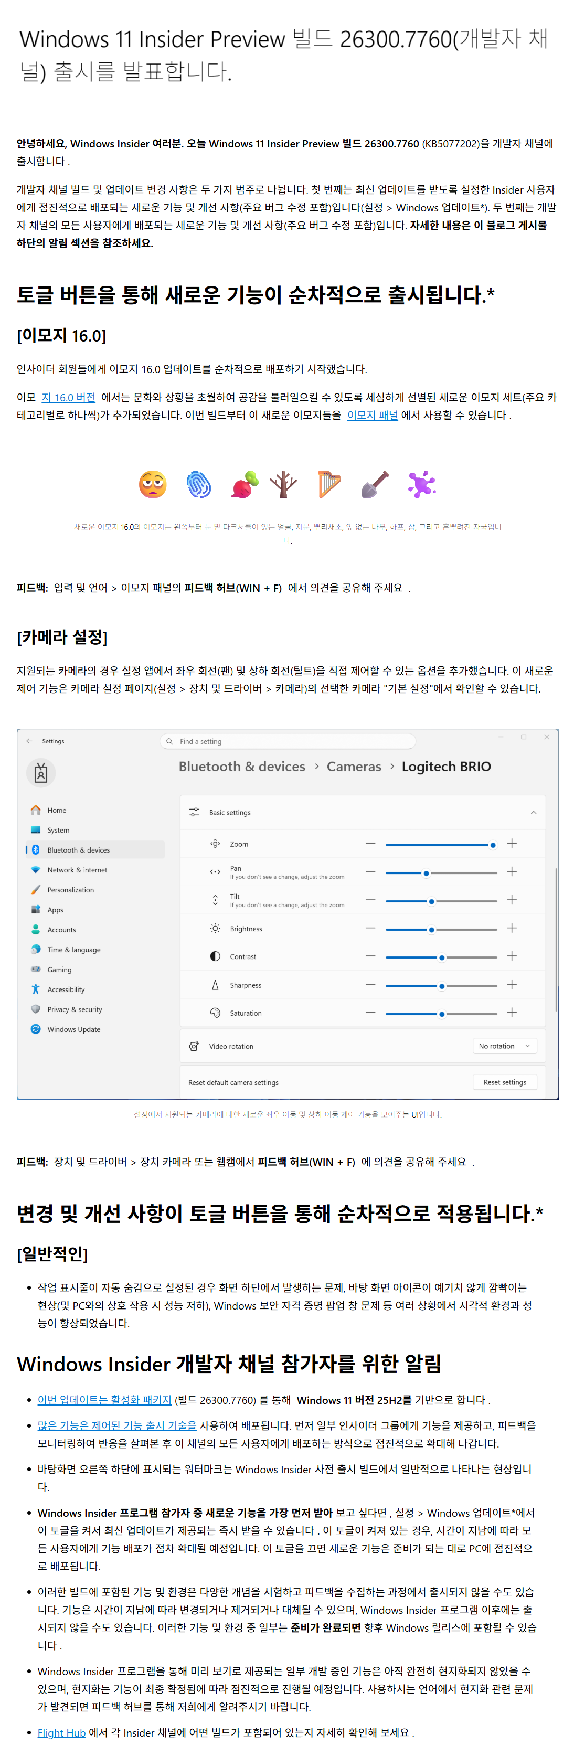574x1756 pixels.
Task: Decrease Brightness with the minus button
Action: pos(370,928)
